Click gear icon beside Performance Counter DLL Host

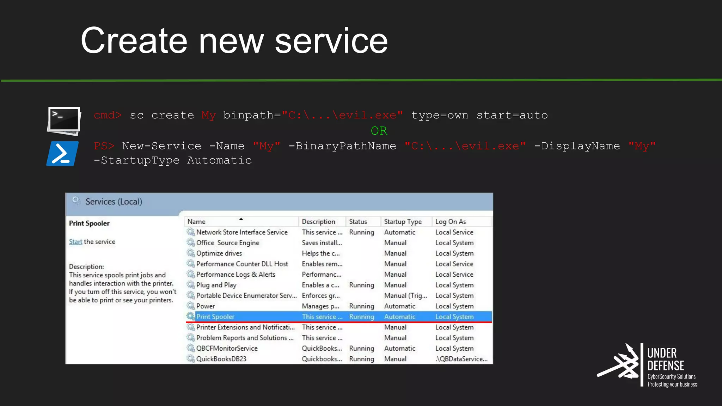point(191,264)
